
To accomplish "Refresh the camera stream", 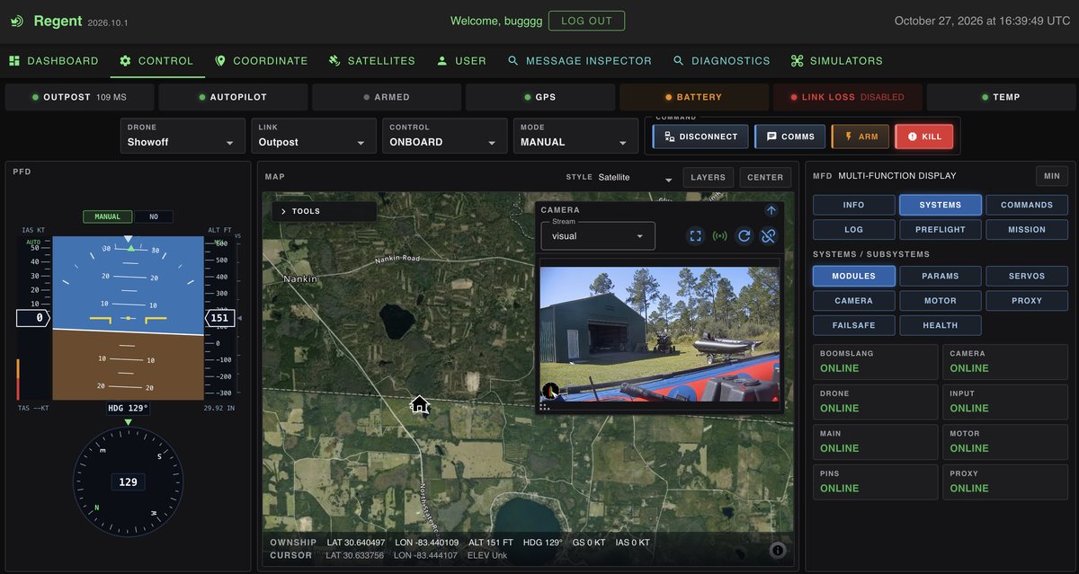I will click(744, 236).
